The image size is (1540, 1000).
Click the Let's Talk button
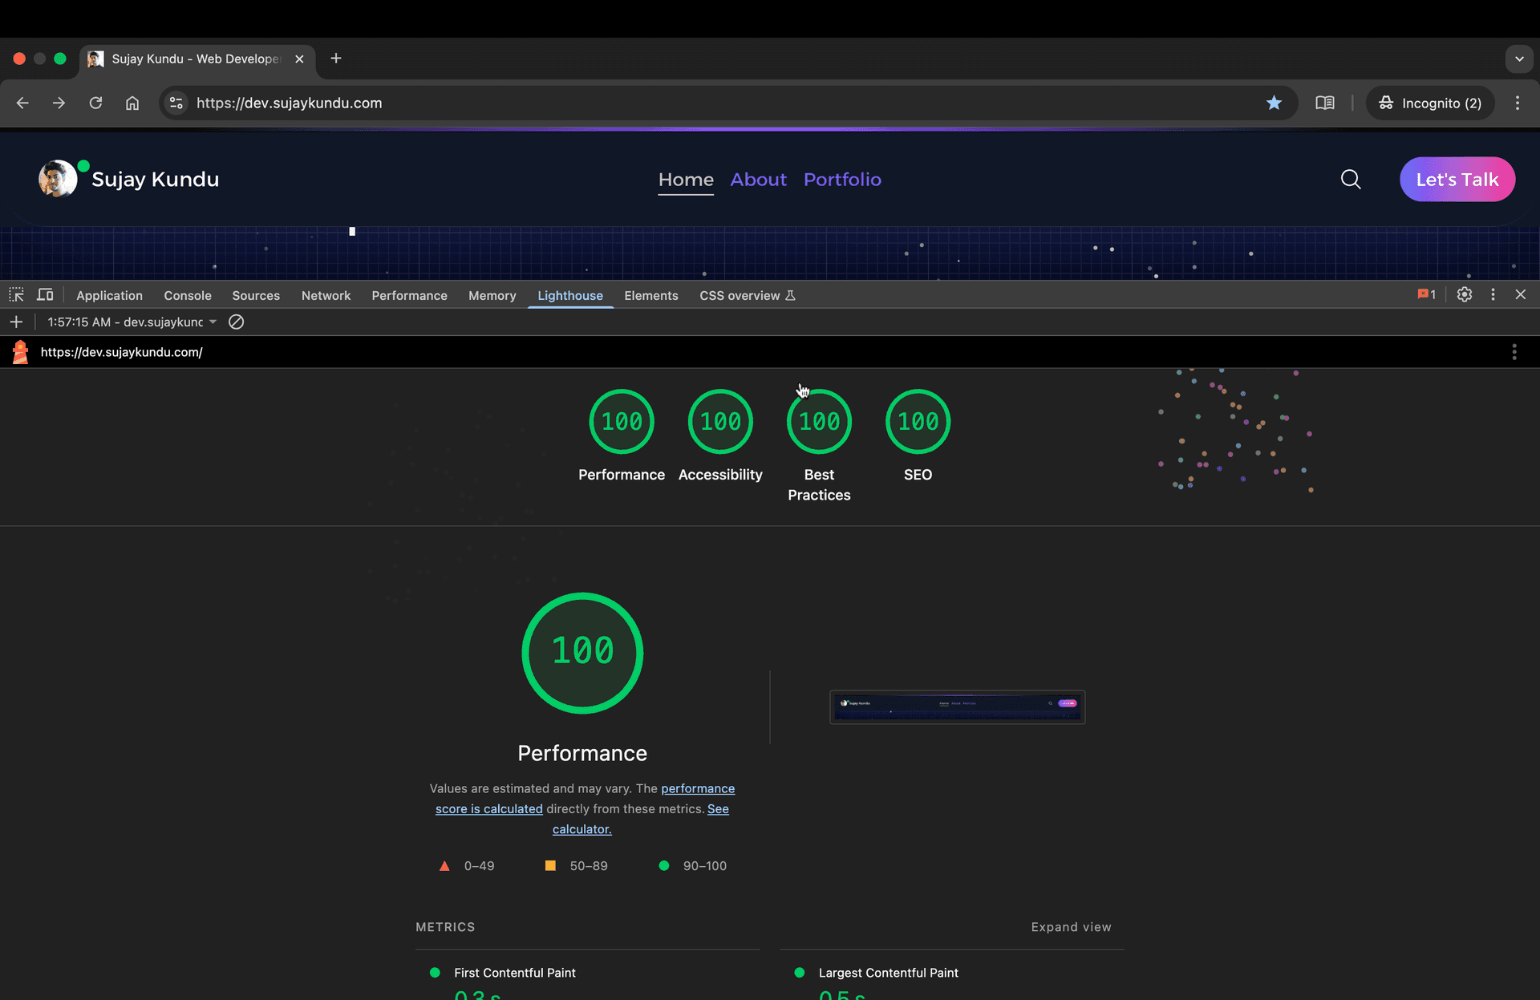click(x=1457, y=179)
